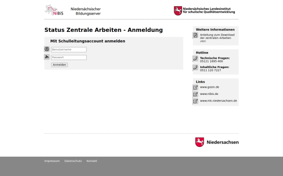The height and width of the screenshot is (176, 283).
Task: Click the external link icon beside www.gosin.de
Action: click(195, 88)
